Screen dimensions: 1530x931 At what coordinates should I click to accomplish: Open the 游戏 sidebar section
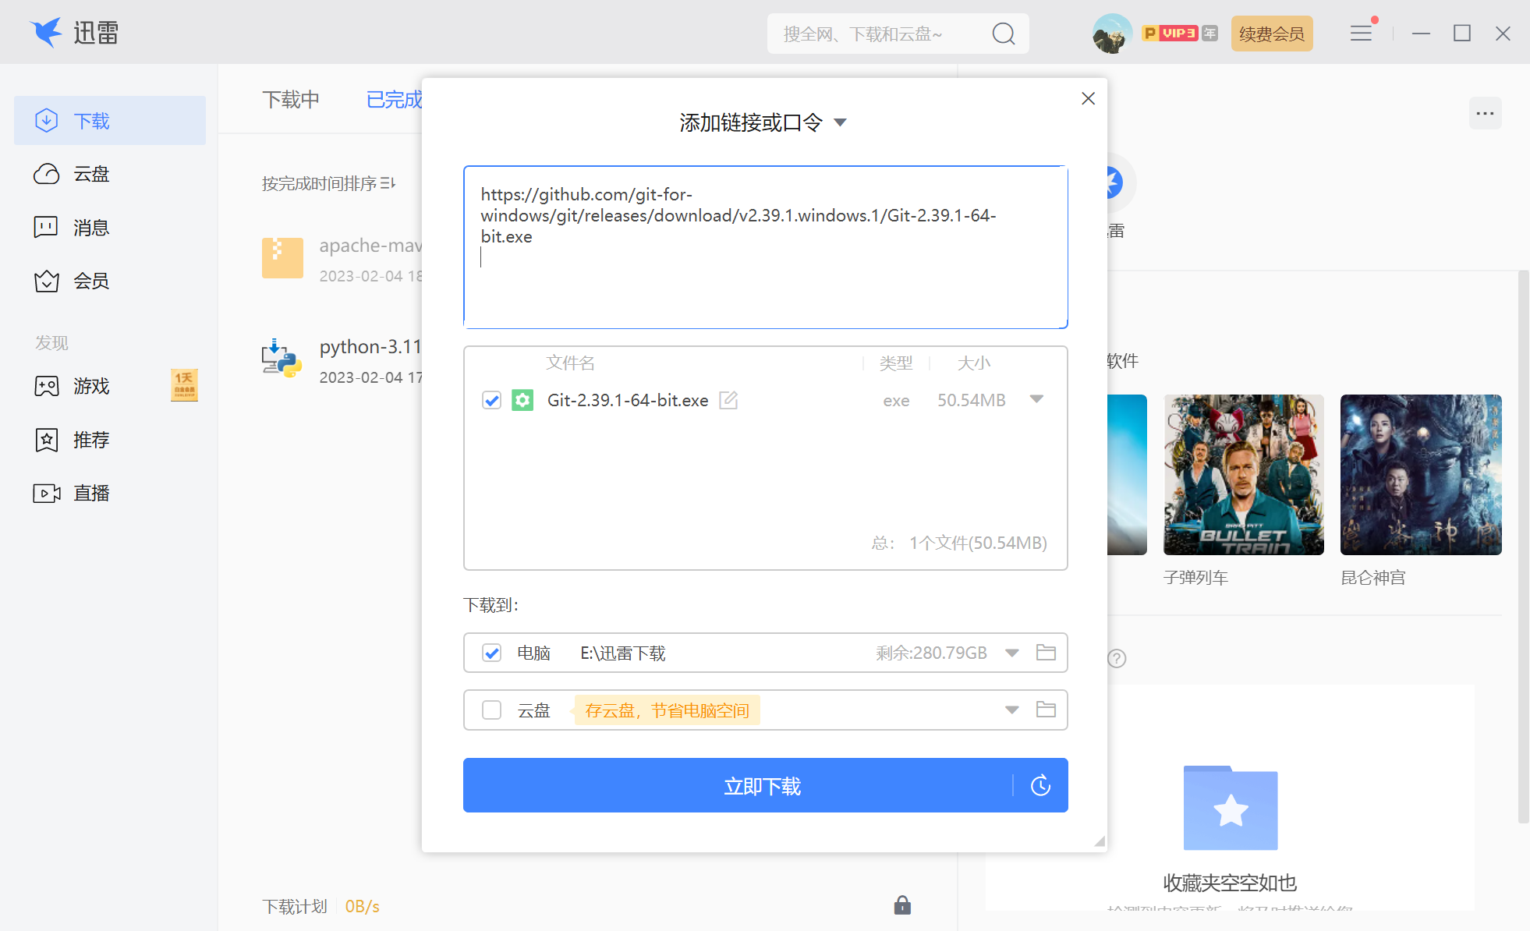tap(110, 386)
